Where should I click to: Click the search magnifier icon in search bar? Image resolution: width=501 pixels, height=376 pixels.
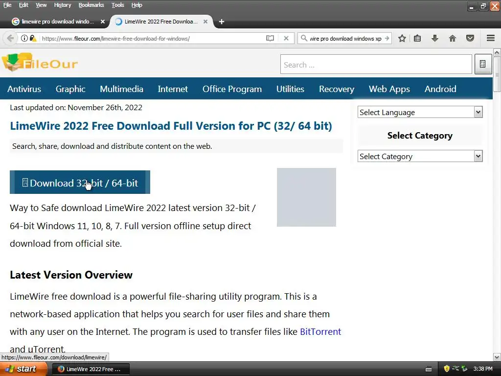pyautogui.click(x=304, y=38)
